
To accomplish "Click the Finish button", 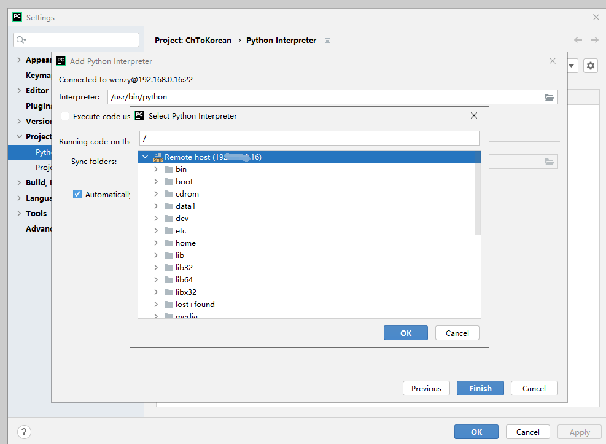I will point(480,388).
